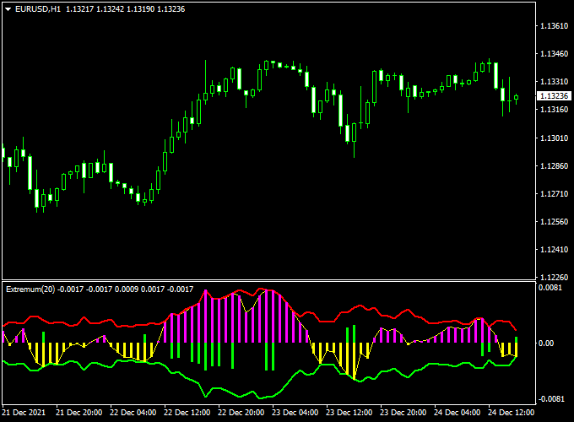This screenshot has height=422, width=574.
Task: Click the 1.12560 price scale value
Action: coord(555,221)
